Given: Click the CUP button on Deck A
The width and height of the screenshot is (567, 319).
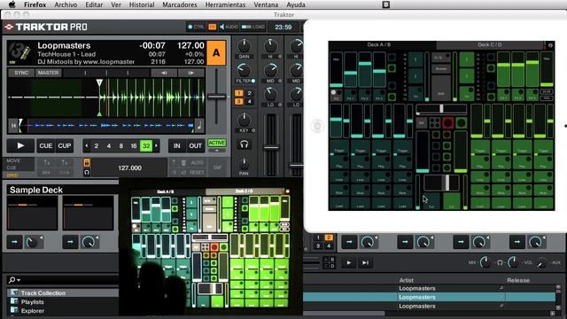Looking at the screenshot, I should point(65,145).
